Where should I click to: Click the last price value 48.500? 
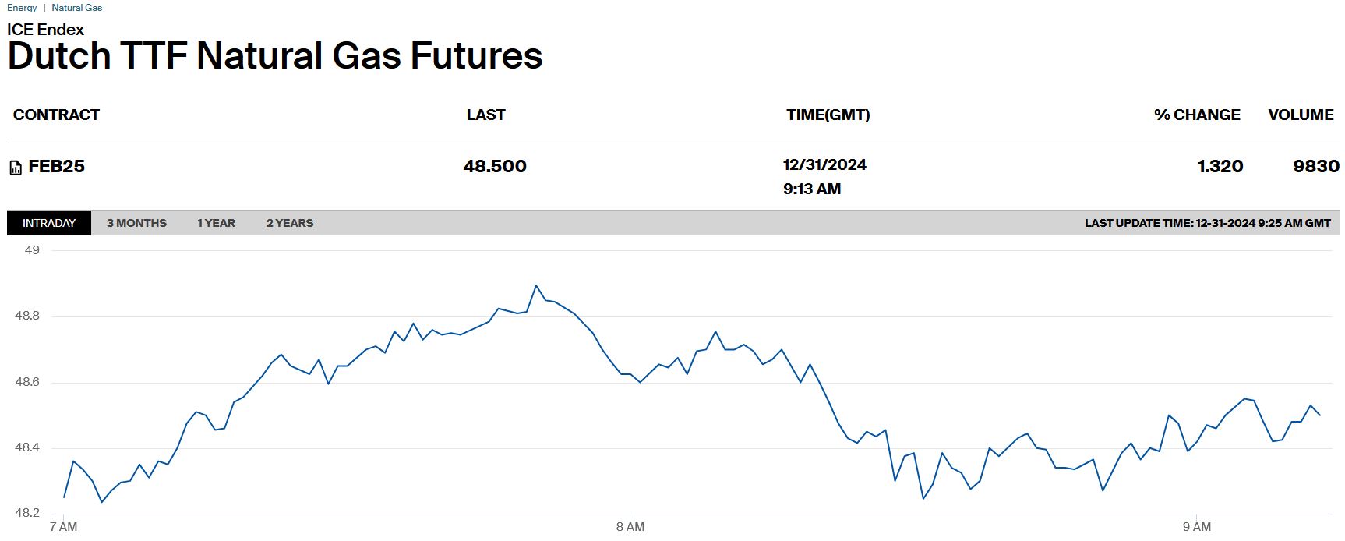tap(495, 166)
